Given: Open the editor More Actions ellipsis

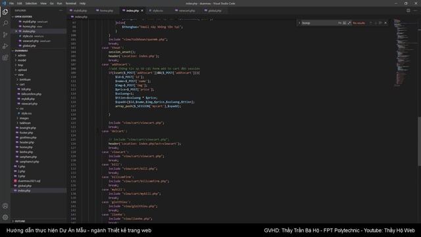Looking at the screenshot, I should point(415,11).
